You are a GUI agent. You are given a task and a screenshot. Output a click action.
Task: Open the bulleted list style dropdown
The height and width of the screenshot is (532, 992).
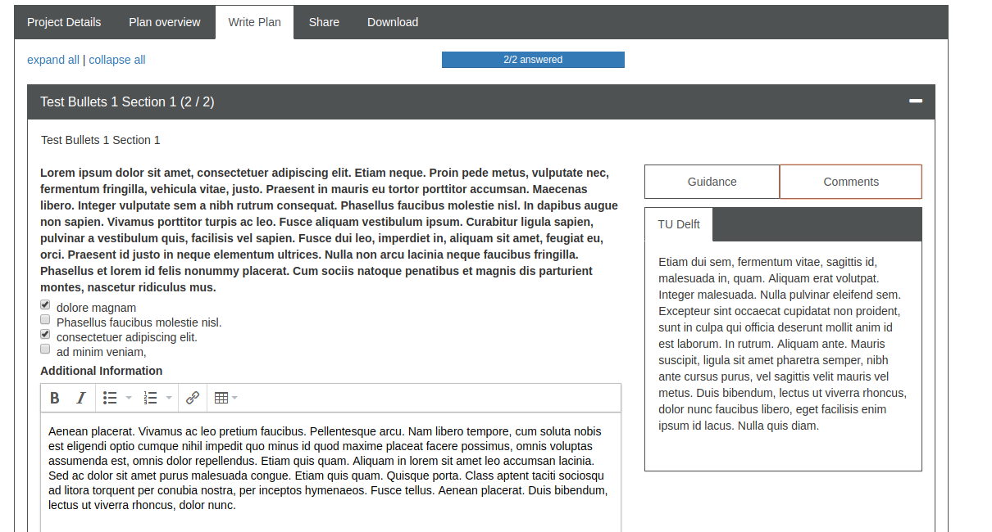click(128, 398)
